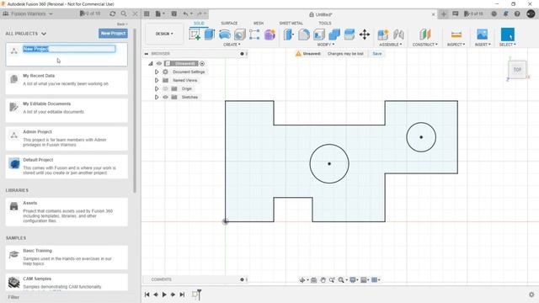Select the Move/Copy arrows tool
This screenshot has width=539, height=303.
(365, 35)
